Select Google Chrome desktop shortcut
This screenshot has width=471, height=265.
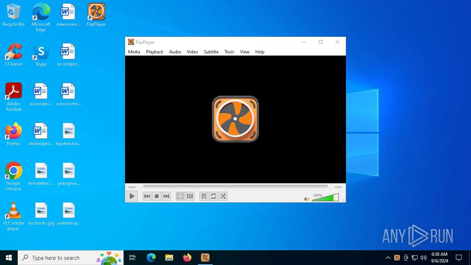(14, 177)
